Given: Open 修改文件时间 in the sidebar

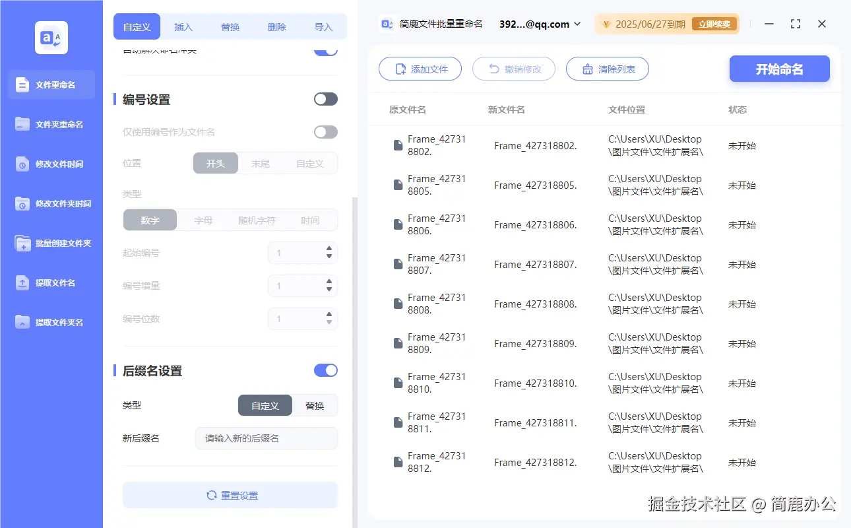Looking at the screenshot, I should point(51,164).
